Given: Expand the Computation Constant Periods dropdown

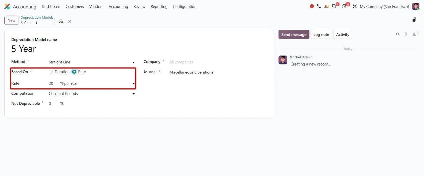Looking at the screenshot, I should 92,94.
